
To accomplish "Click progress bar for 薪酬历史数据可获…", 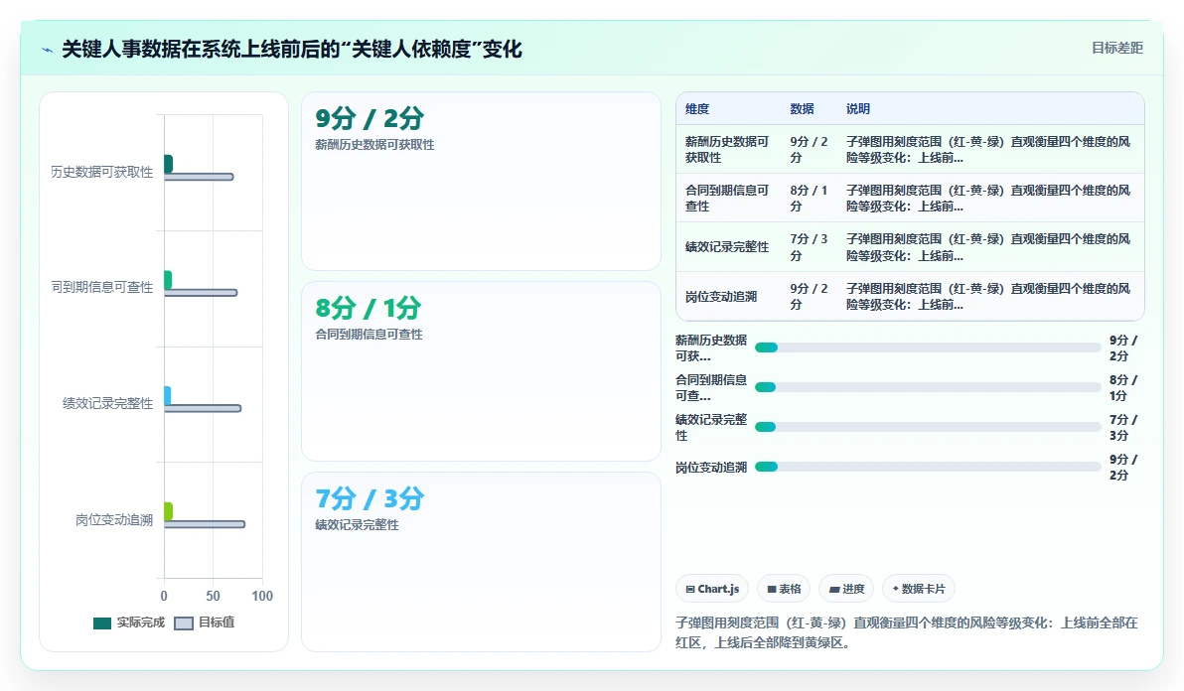I will [x=928, y=347].
